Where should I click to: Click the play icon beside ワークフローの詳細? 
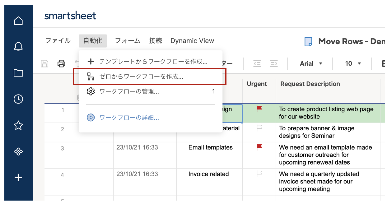pos(91,118)
